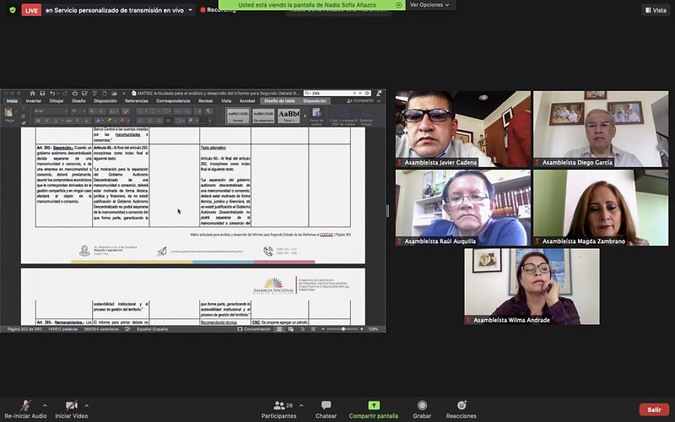Click the zoom in plus in Word status bar
The width and height of the screenshot is (675, 422).
(x=362, y=329)
